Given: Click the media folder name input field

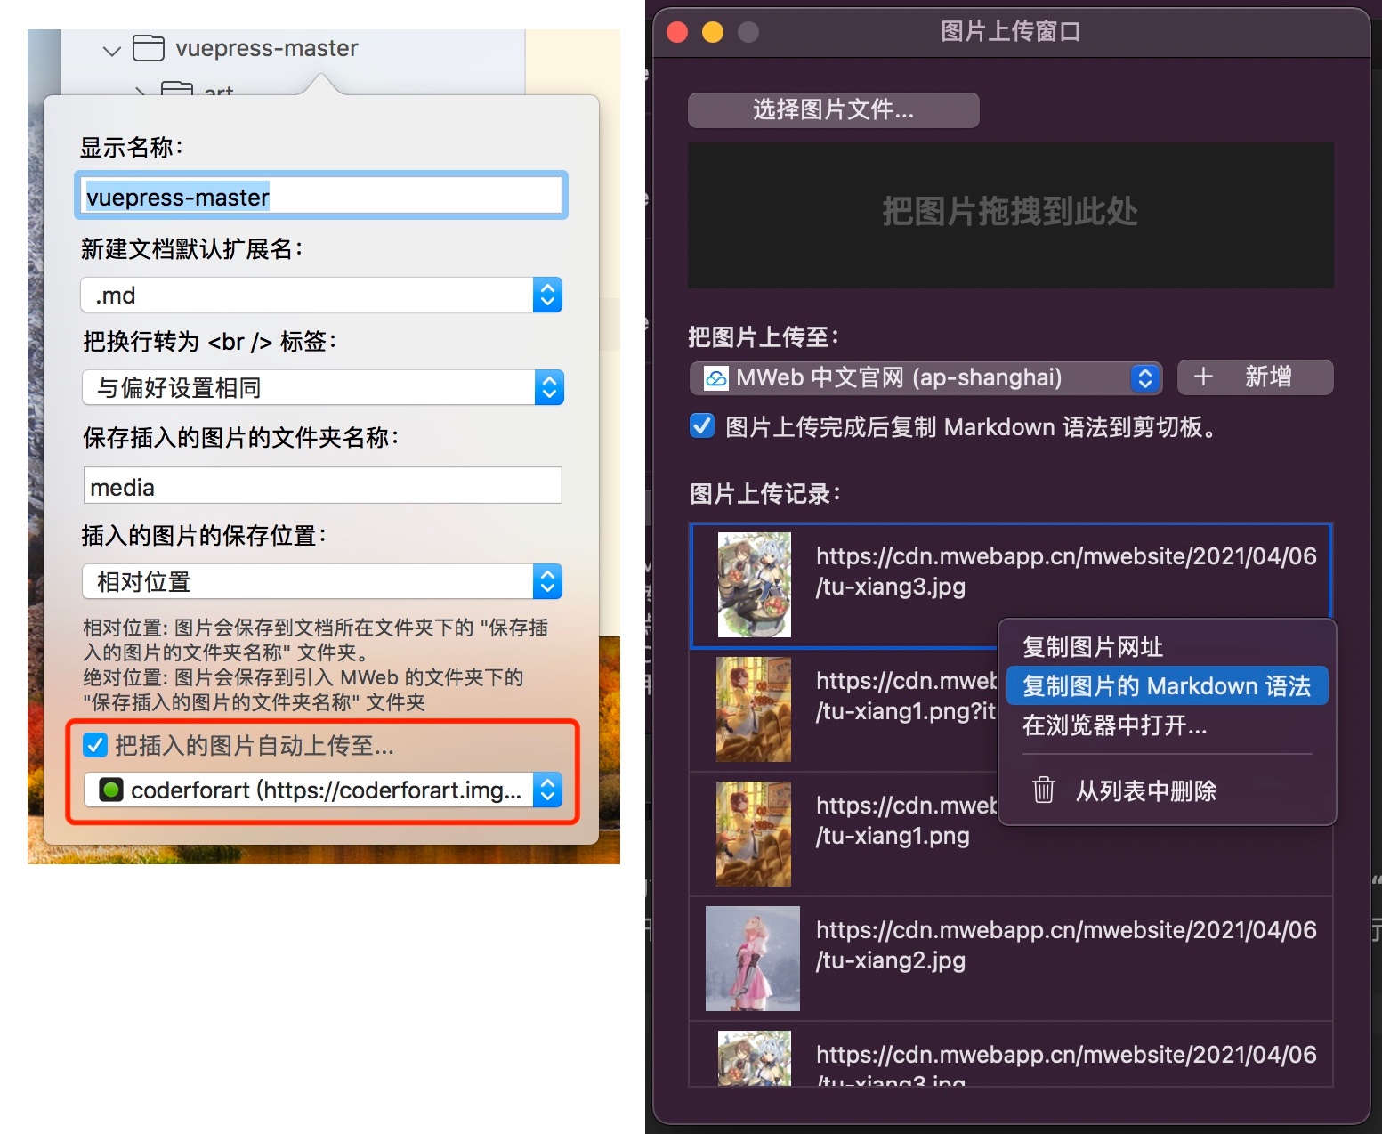Looking at the screenshot, I should [x=322, y=487].
